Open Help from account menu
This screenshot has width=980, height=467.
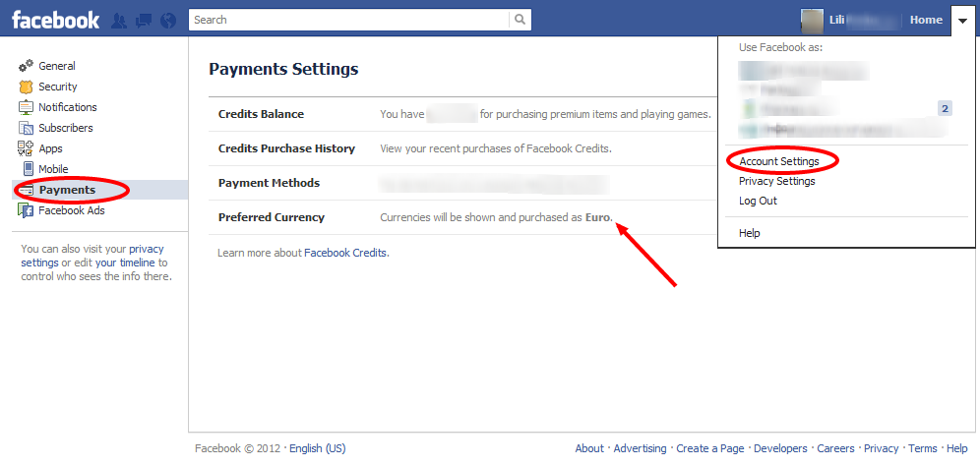[750, 233]
